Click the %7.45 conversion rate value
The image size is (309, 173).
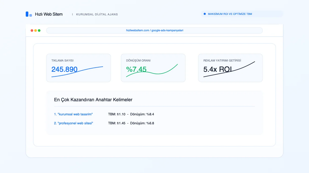point(136,69)
